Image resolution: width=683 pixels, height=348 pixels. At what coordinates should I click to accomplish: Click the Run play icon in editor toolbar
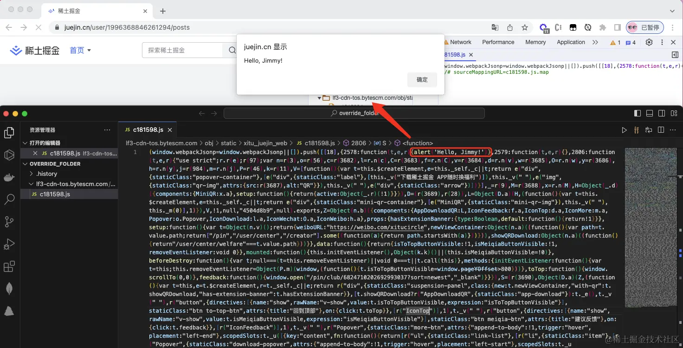[x=624, y=130]
